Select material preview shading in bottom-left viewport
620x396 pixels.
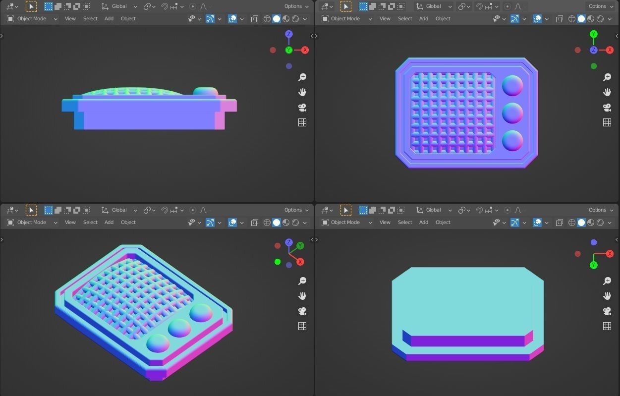(x=286, y=223)
